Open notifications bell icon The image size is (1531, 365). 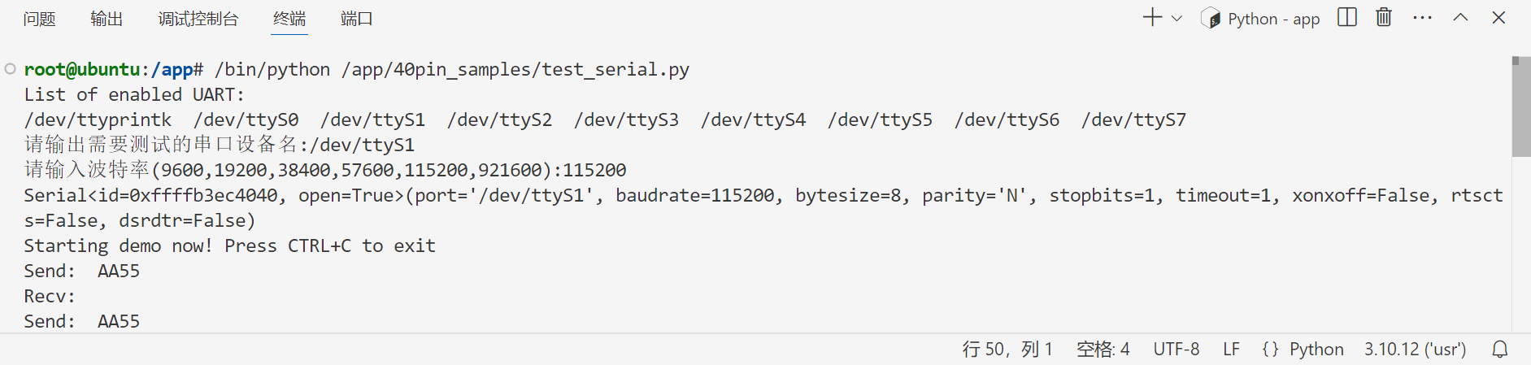pos(1500,350)
